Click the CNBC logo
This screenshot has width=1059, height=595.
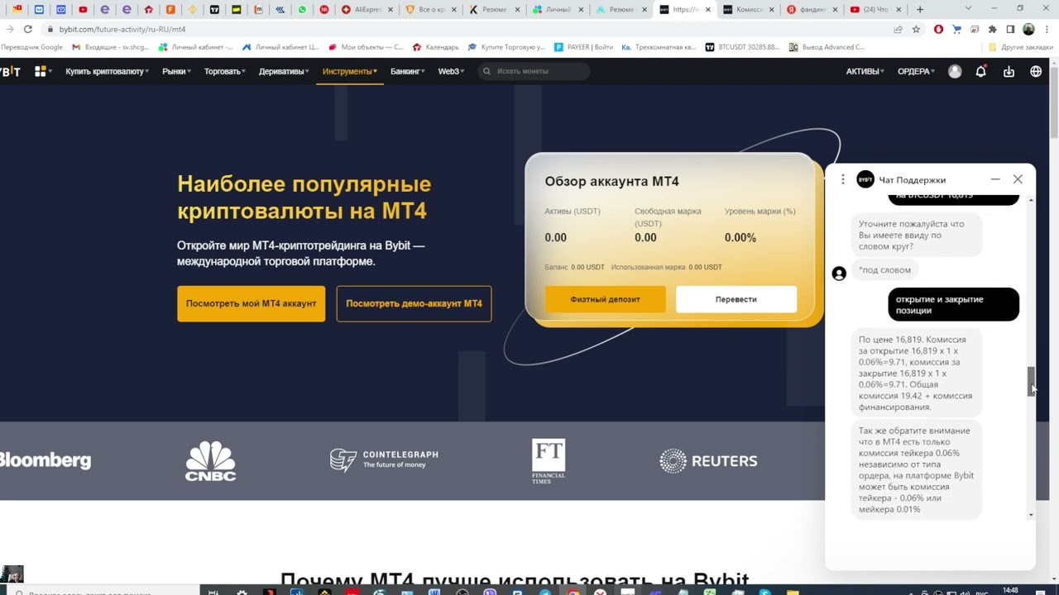[210, 461]
